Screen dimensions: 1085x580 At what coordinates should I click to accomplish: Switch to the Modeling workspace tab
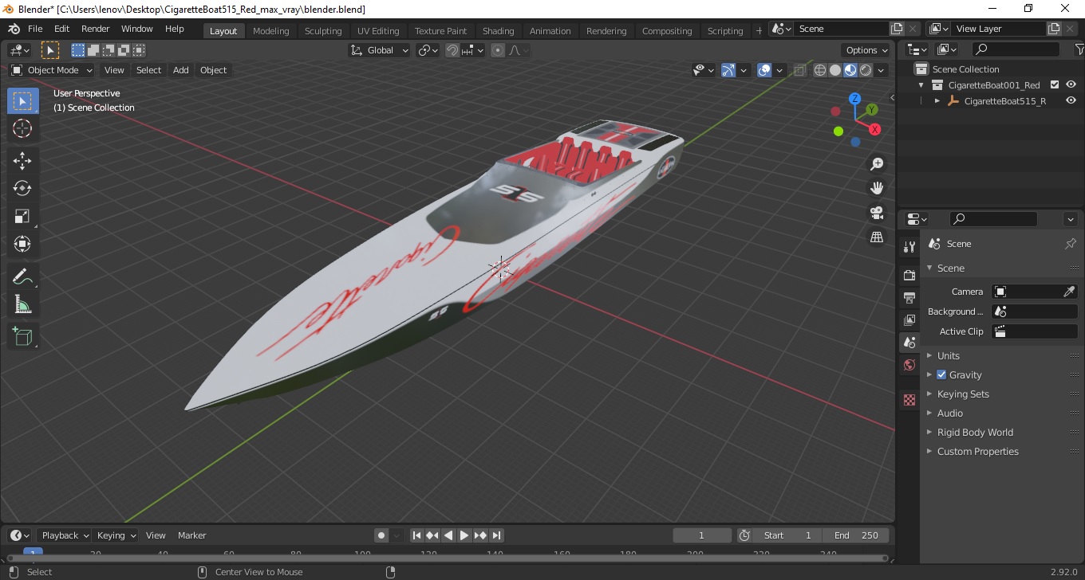click(x=270, y=31)
